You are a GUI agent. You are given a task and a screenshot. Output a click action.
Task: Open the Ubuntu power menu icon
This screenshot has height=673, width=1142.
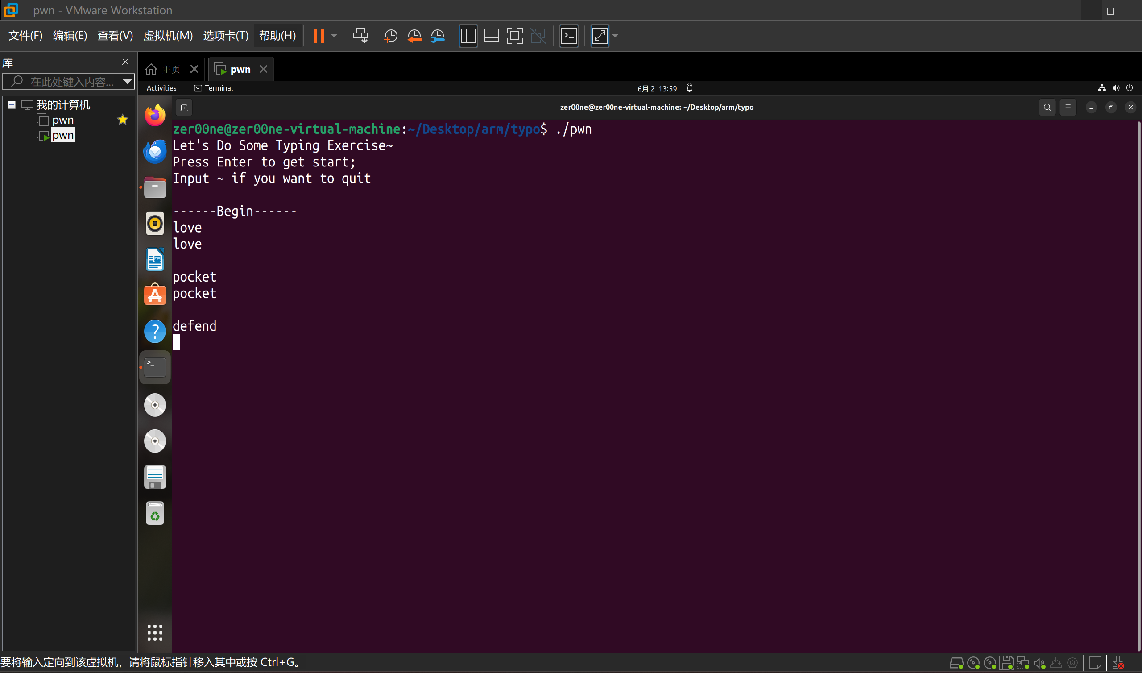point(1130,88)
